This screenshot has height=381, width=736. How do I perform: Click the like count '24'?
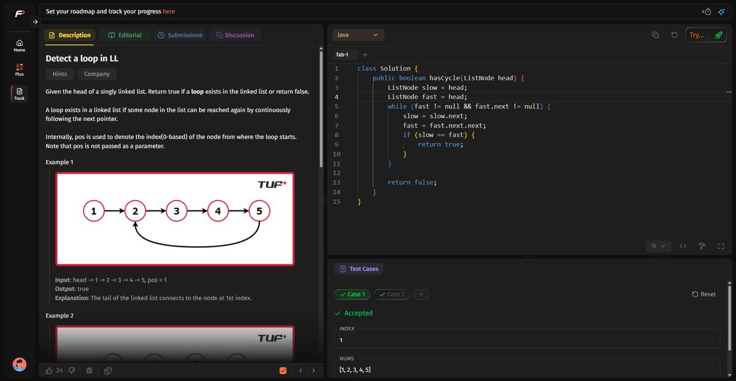(x=59, y=370)
